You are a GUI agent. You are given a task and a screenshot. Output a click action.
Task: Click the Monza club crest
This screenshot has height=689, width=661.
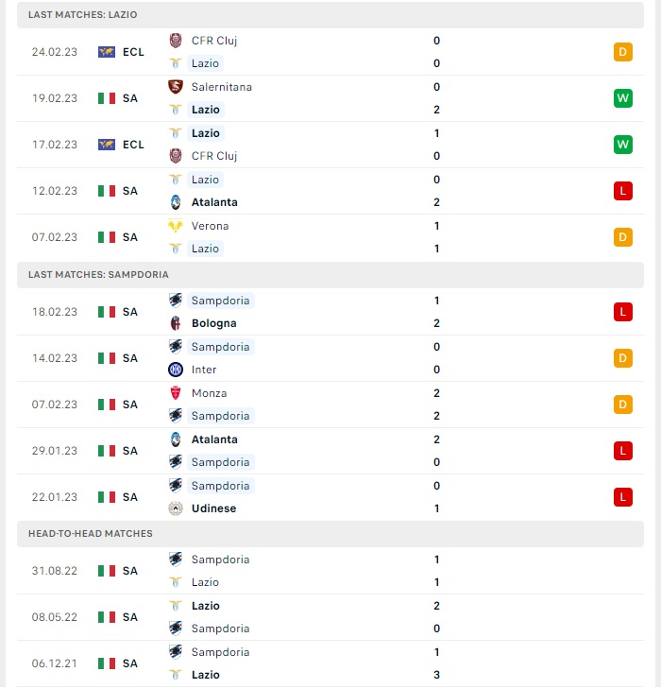click(x=176, y=393)
